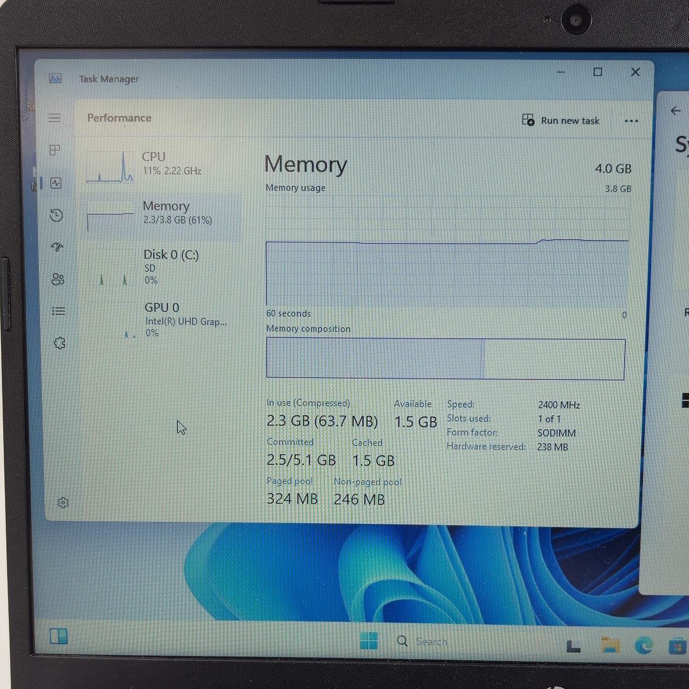Click the 2.3 GB (63.7 MB) in use value

coord(322,421)
